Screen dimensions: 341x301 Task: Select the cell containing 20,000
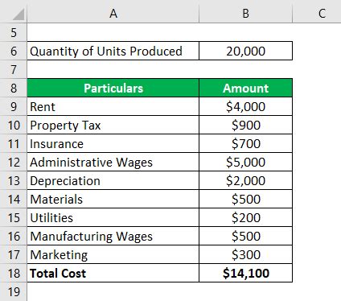(245, 51)
